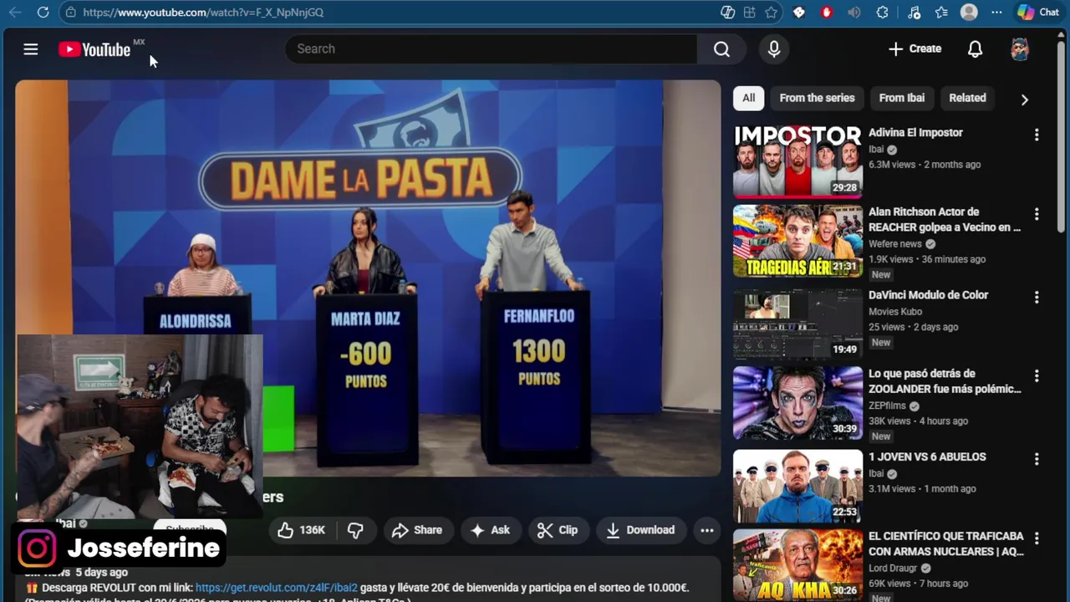The image size is (1070, 602).
Task: Open channel name 'Movies Kubo'
Action: click(x=894, y=311)
